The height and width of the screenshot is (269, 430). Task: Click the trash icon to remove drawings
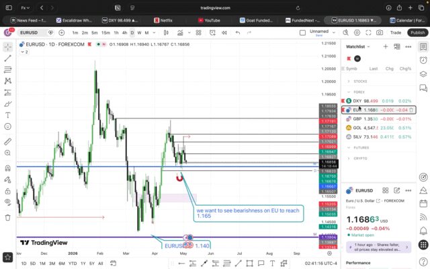[x=7, y=218]
